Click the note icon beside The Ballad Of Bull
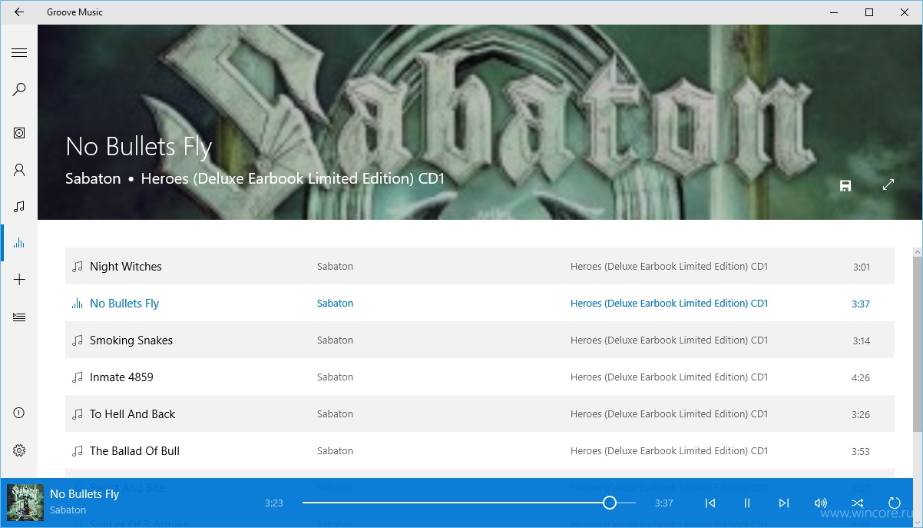923x528 pixels. [x=77, y=451]
